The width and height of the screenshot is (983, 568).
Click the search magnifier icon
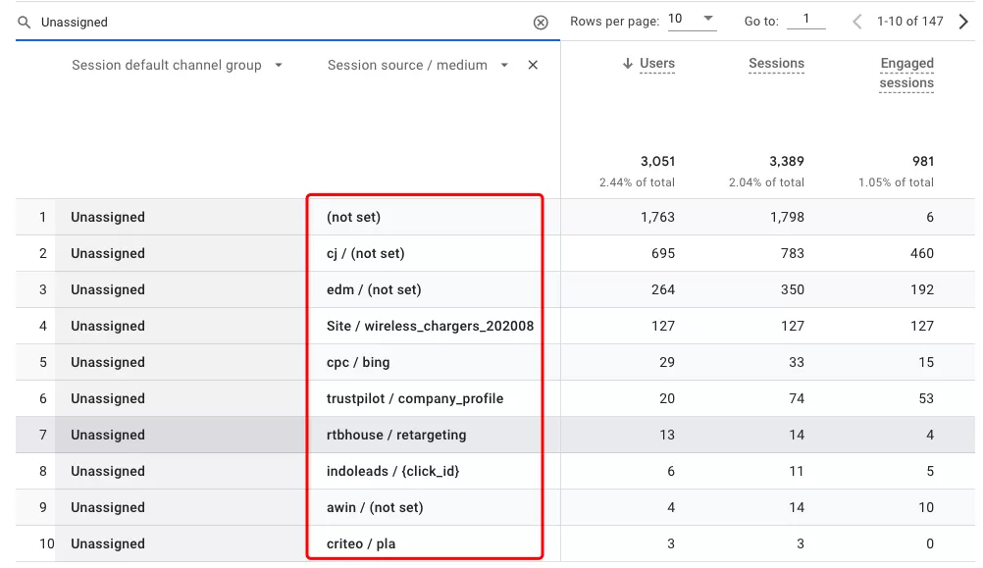point(24,23)
